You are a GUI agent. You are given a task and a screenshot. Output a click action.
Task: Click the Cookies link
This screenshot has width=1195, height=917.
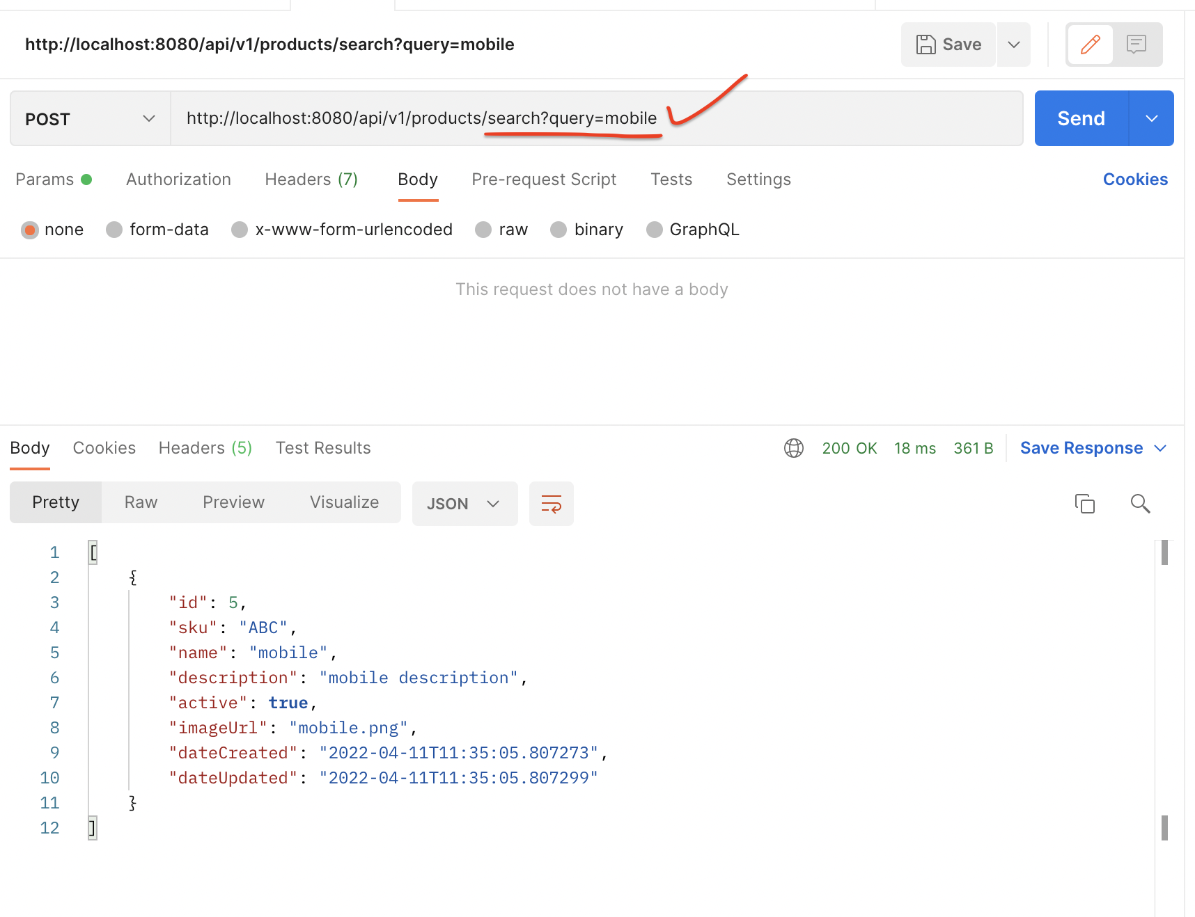pos(1135,180)
